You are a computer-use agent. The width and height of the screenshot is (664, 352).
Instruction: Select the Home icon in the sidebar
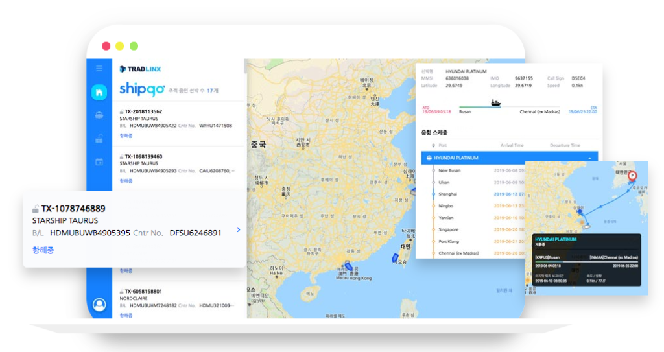pos(99,92)
